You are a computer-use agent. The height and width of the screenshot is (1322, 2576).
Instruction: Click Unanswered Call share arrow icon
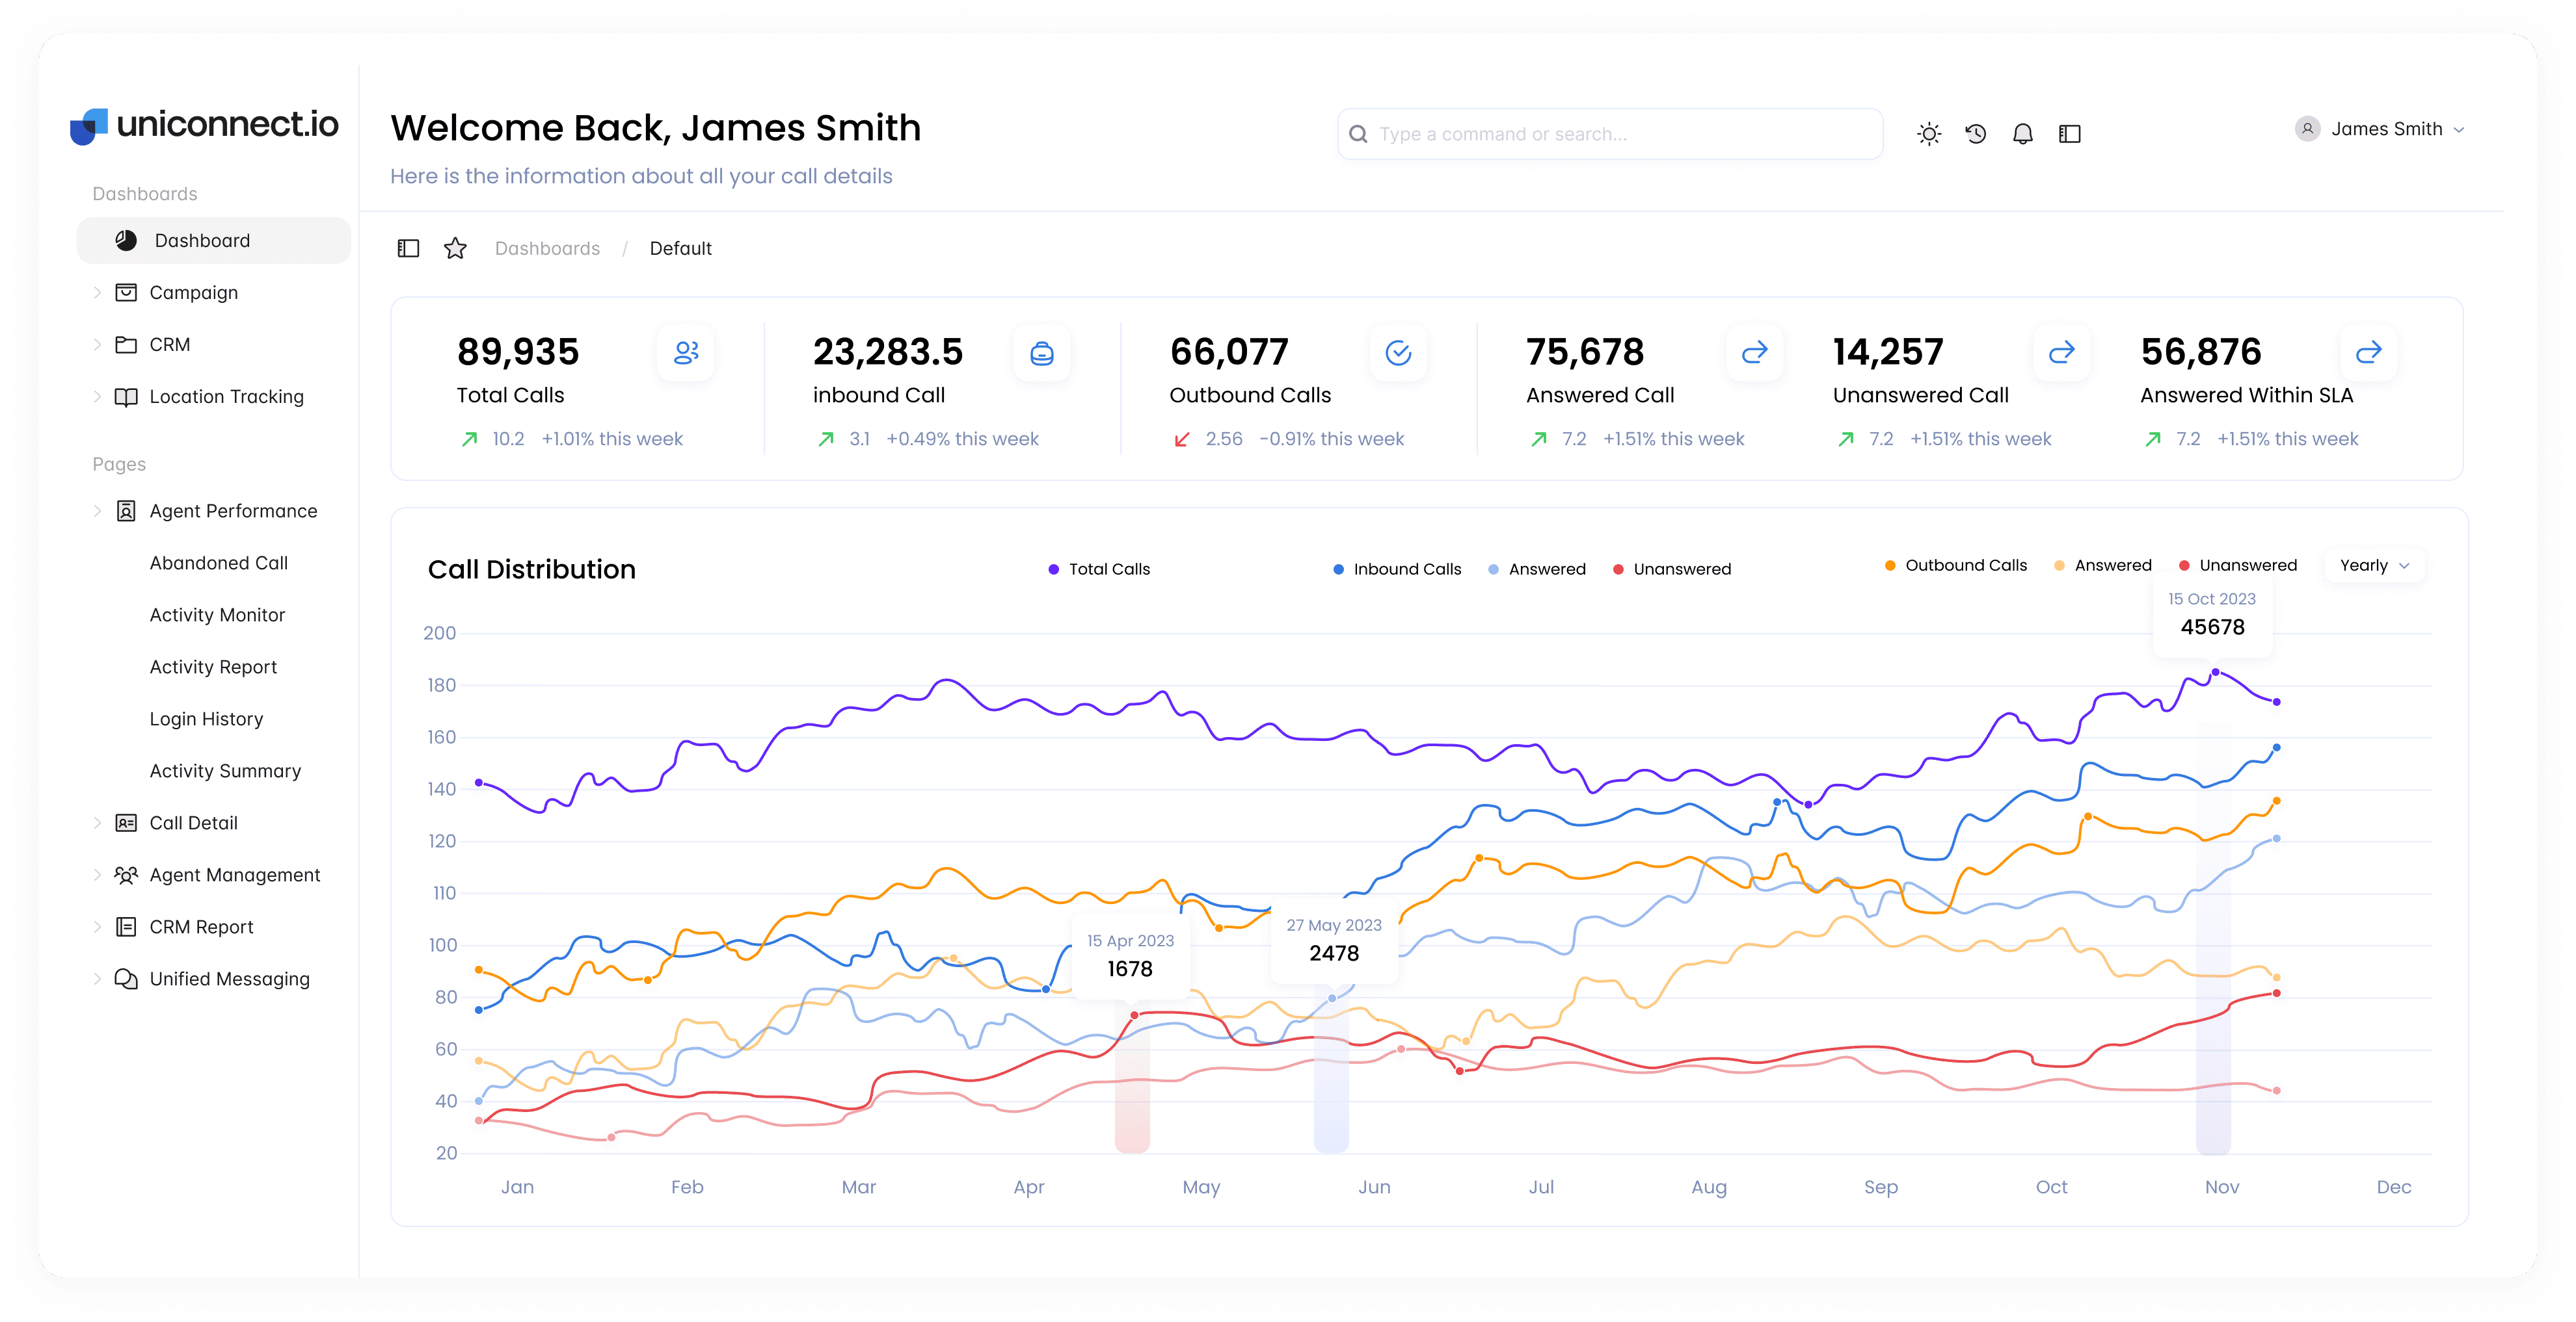pos(2062,352)
